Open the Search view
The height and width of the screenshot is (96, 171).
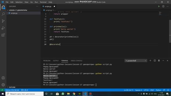[x=3, y=14]
